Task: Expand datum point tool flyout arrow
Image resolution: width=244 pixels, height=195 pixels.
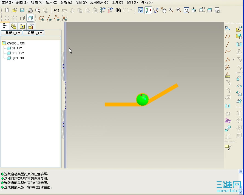Action: [233, 59]
